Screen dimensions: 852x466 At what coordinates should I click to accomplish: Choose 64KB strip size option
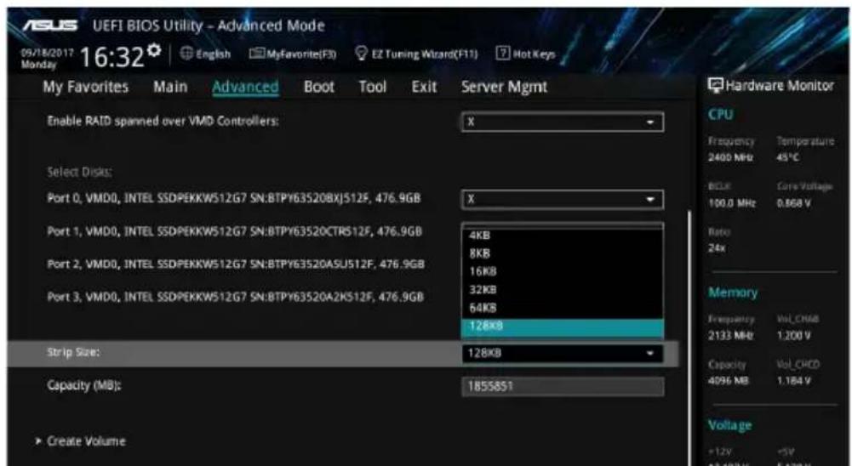563,308
